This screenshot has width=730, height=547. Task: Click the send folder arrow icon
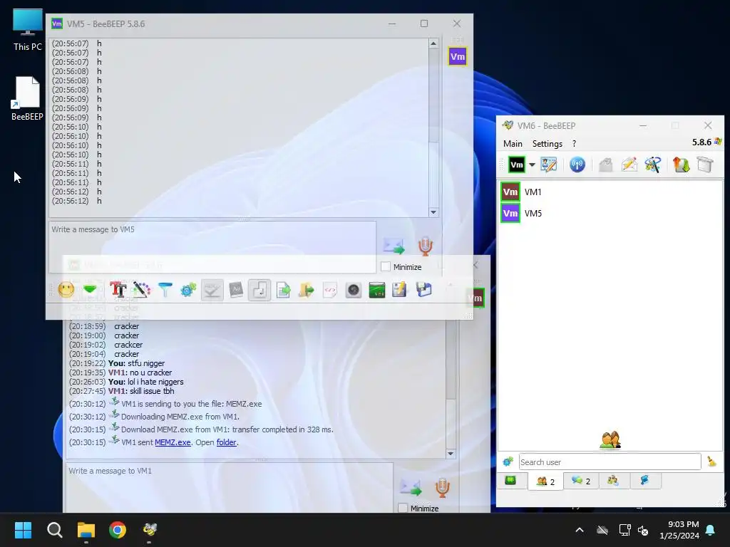pyautogui.click(x=307, y=290)
